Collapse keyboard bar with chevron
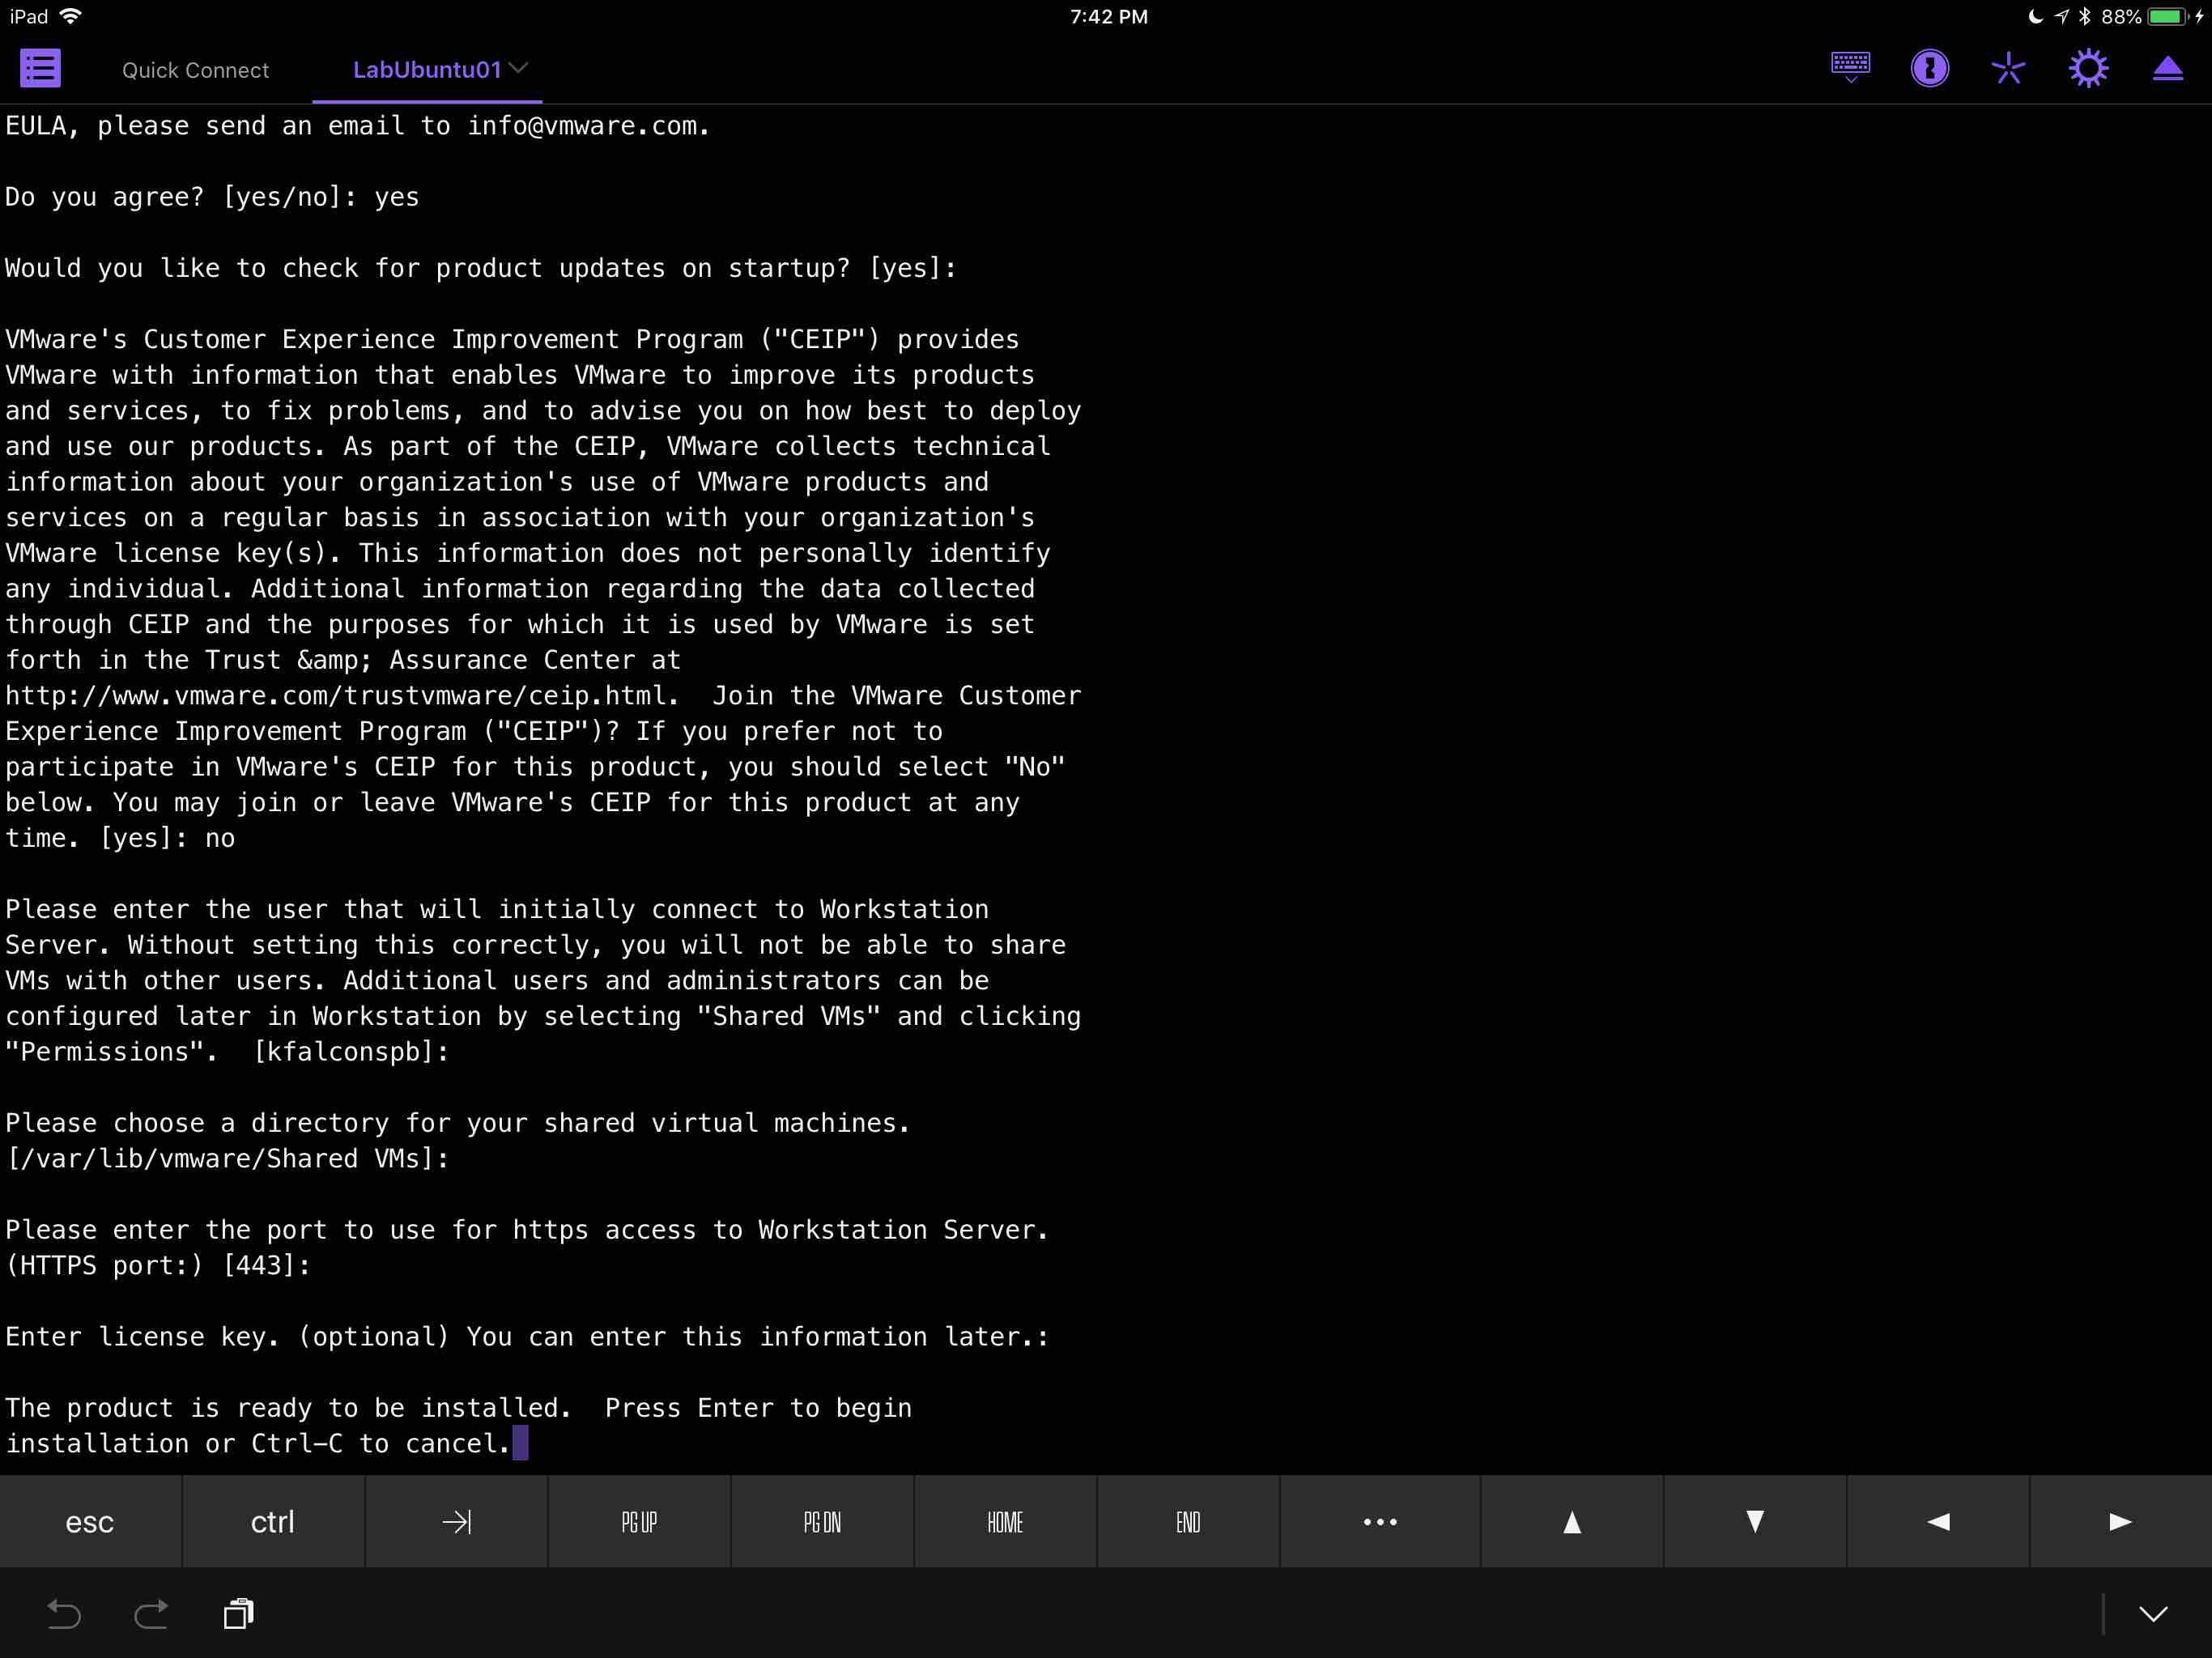Viewport: 2212px width, 1658px height. point(2153,1613)
